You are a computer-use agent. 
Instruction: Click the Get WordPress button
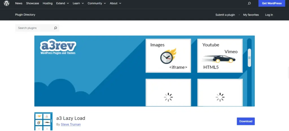272,3
